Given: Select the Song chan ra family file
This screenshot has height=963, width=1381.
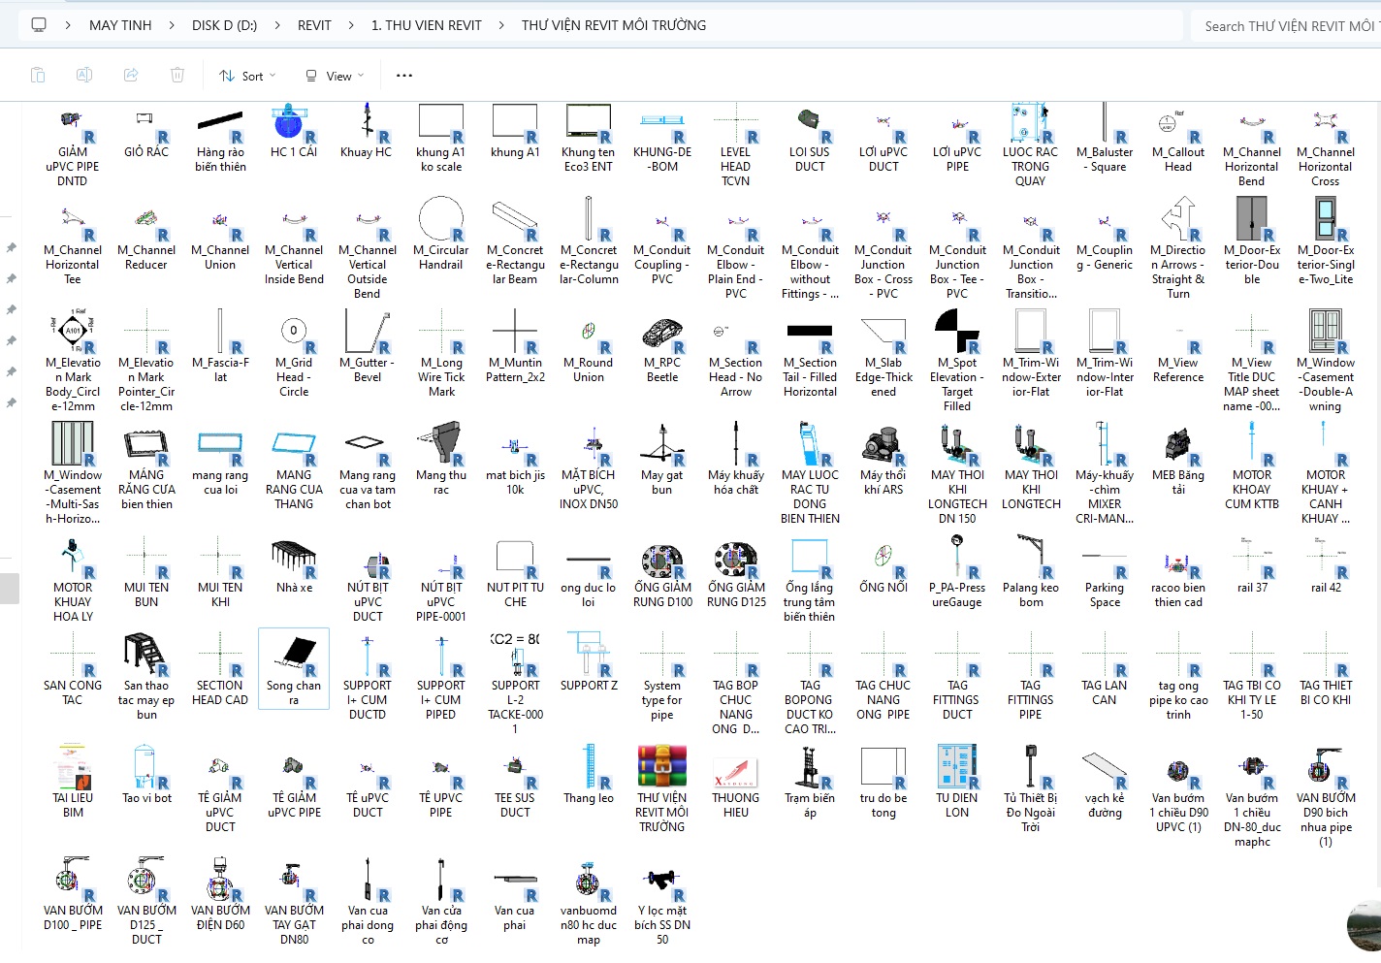Looking at the screenshot, I should tap(294, 668).
